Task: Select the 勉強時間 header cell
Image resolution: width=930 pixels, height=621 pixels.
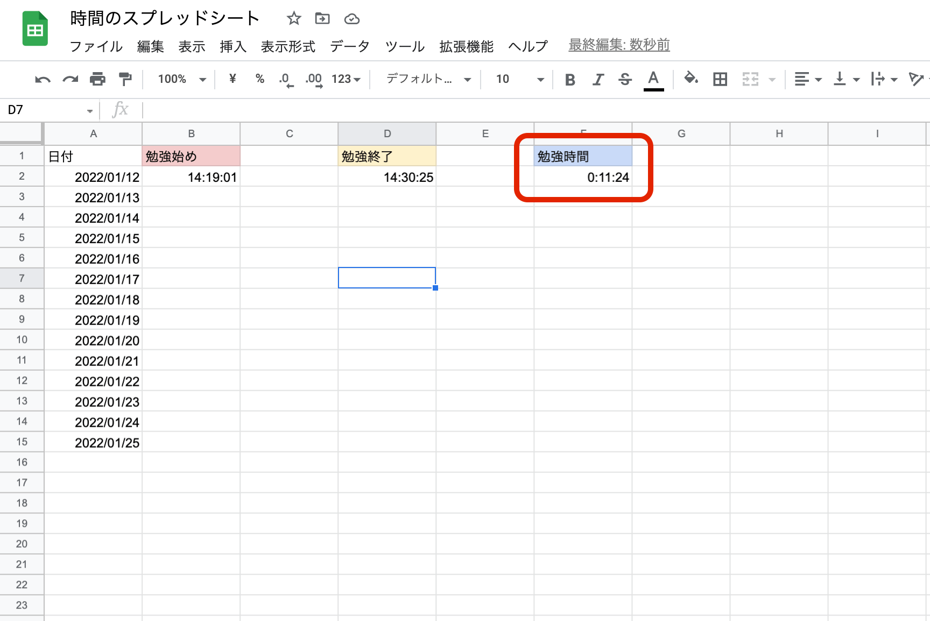Action: click(x=583, y=156)
